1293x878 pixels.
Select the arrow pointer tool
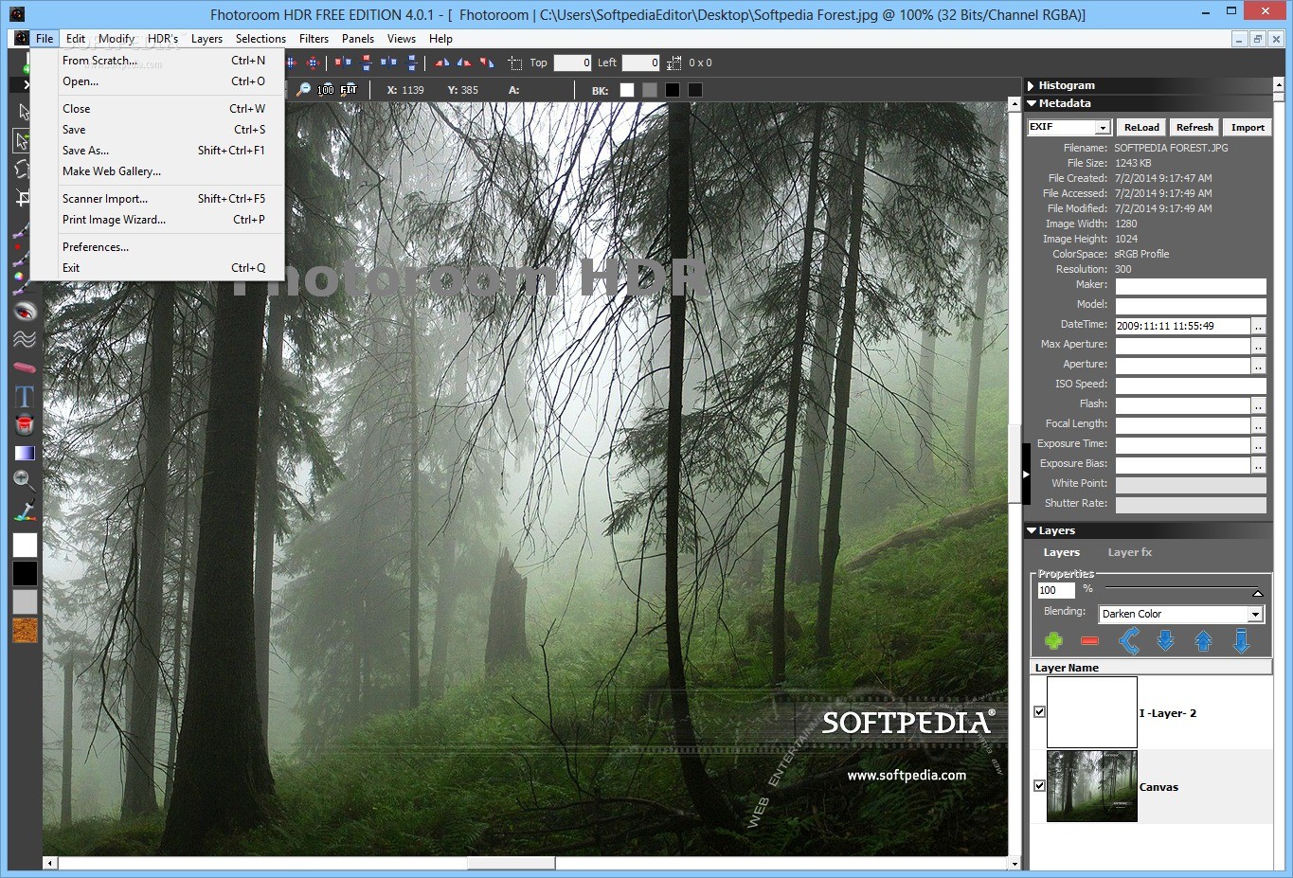(23, 113)
